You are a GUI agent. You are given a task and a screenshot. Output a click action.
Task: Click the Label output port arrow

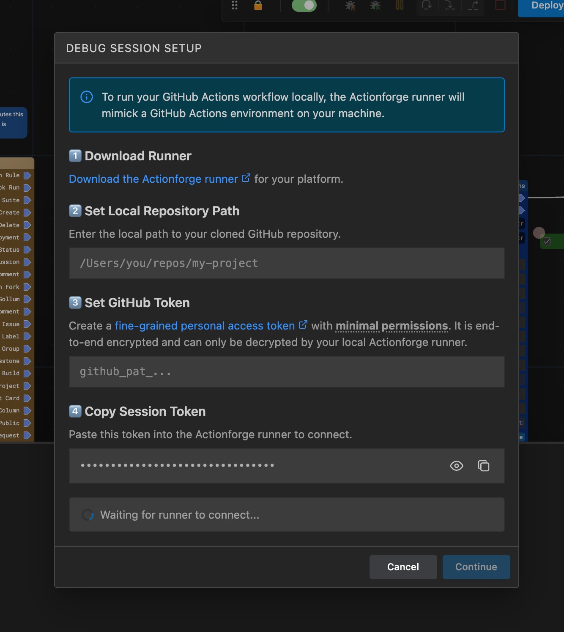(x=27, y=337)
